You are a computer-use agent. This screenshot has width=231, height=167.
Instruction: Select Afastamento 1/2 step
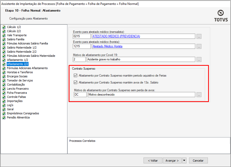17,60
